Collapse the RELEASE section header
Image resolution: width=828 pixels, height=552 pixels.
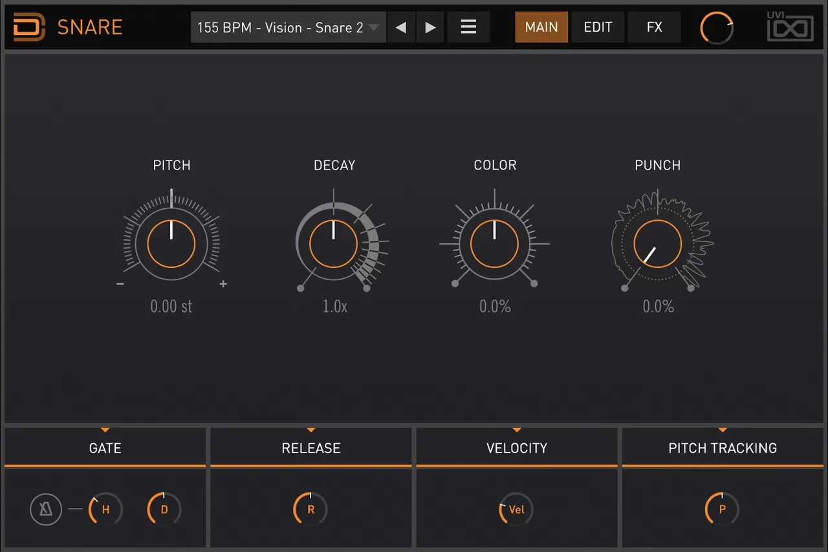coord(310,447)
